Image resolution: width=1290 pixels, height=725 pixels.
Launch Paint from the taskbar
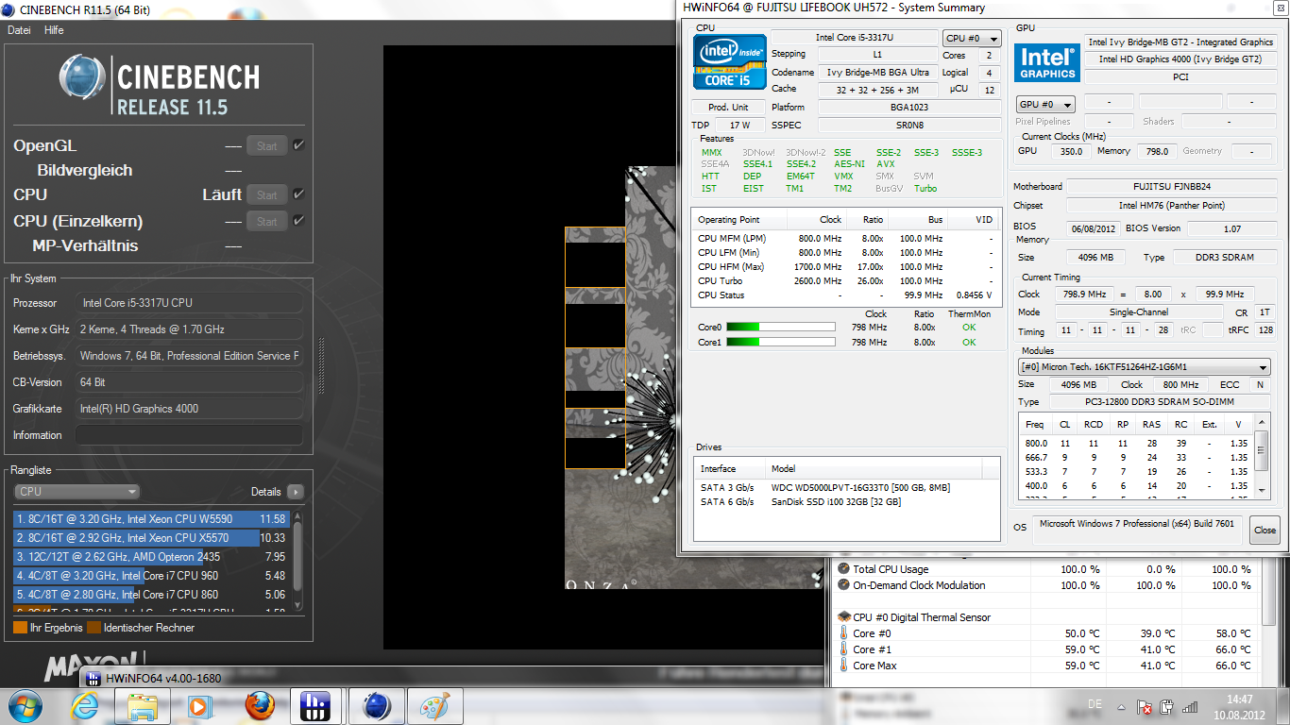click(434, 705)
